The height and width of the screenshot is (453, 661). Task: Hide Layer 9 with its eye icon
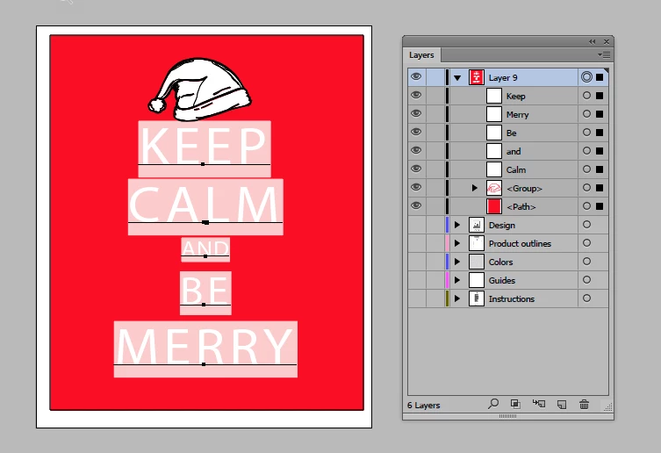point(416,76)
